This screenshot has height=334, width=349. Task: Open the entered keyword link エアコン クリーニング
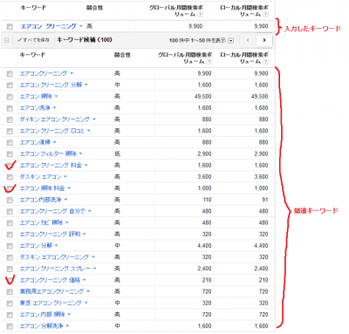[x=48, y=26]
